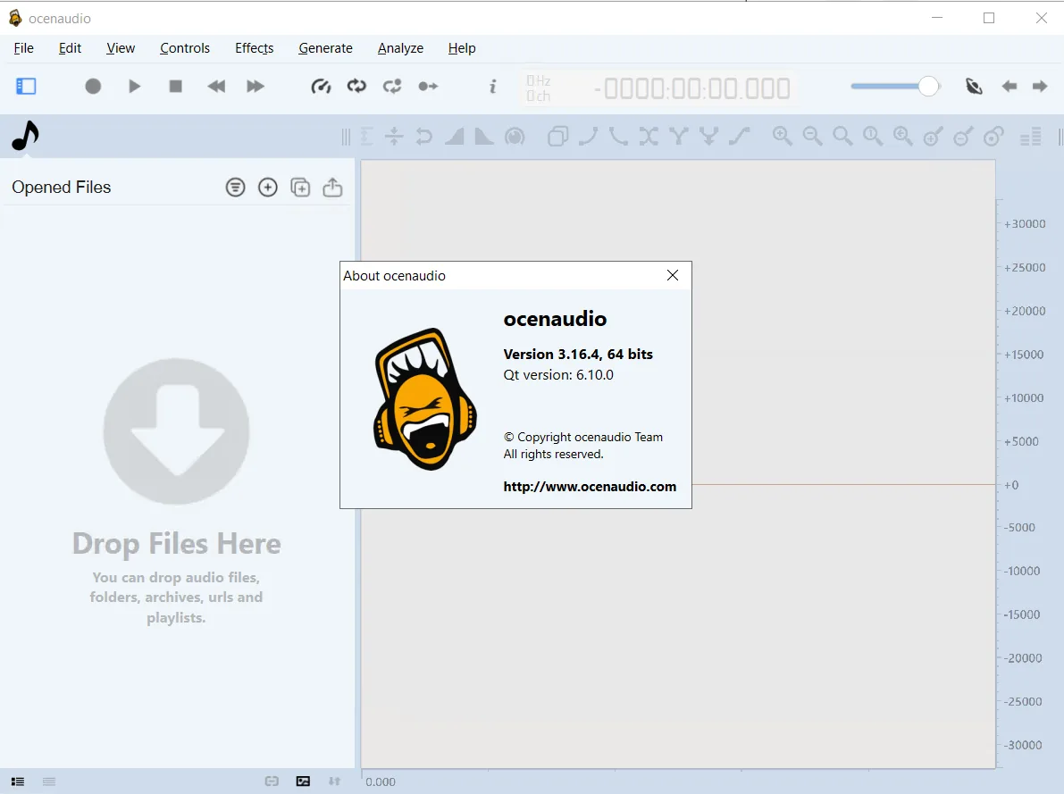Click the Fast Forward button
The width and height of the screenshot is (1064, 794).
(x=256, y=86)
